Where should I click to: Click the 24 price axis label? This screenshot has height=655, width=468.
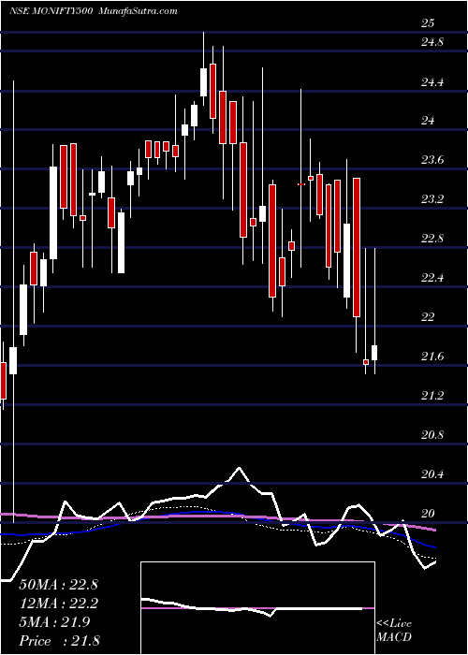click(428, 121)
